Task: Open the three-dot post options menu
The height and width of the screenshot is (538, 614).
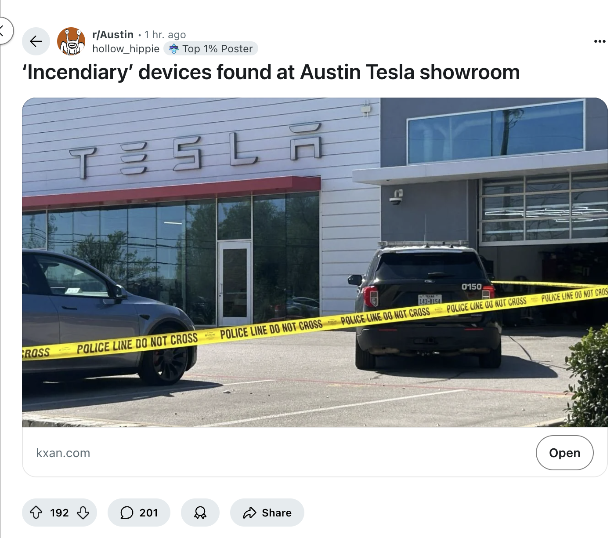Action: 600,41
